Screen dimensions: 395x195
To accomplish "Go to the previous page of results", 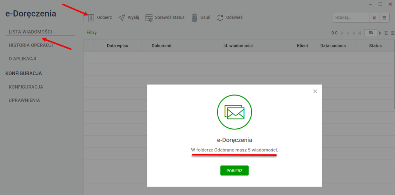I will [x=348, y=33].
